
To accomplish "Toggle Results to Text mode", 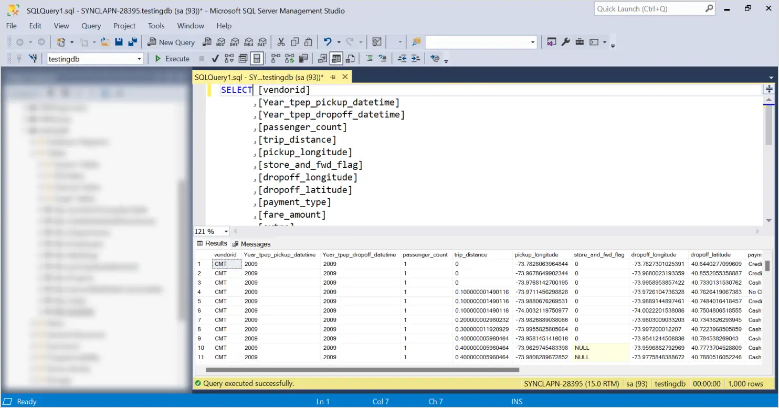I will point(323,59).
